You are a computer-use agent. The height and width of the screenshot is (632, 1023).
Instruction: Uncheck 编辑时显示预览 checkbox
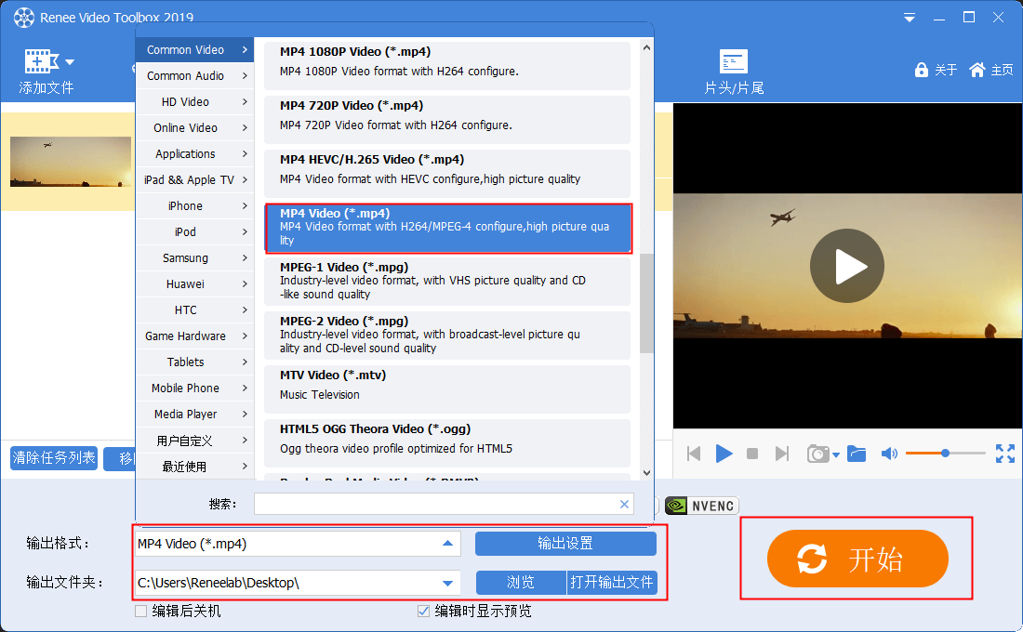point(423,612)
